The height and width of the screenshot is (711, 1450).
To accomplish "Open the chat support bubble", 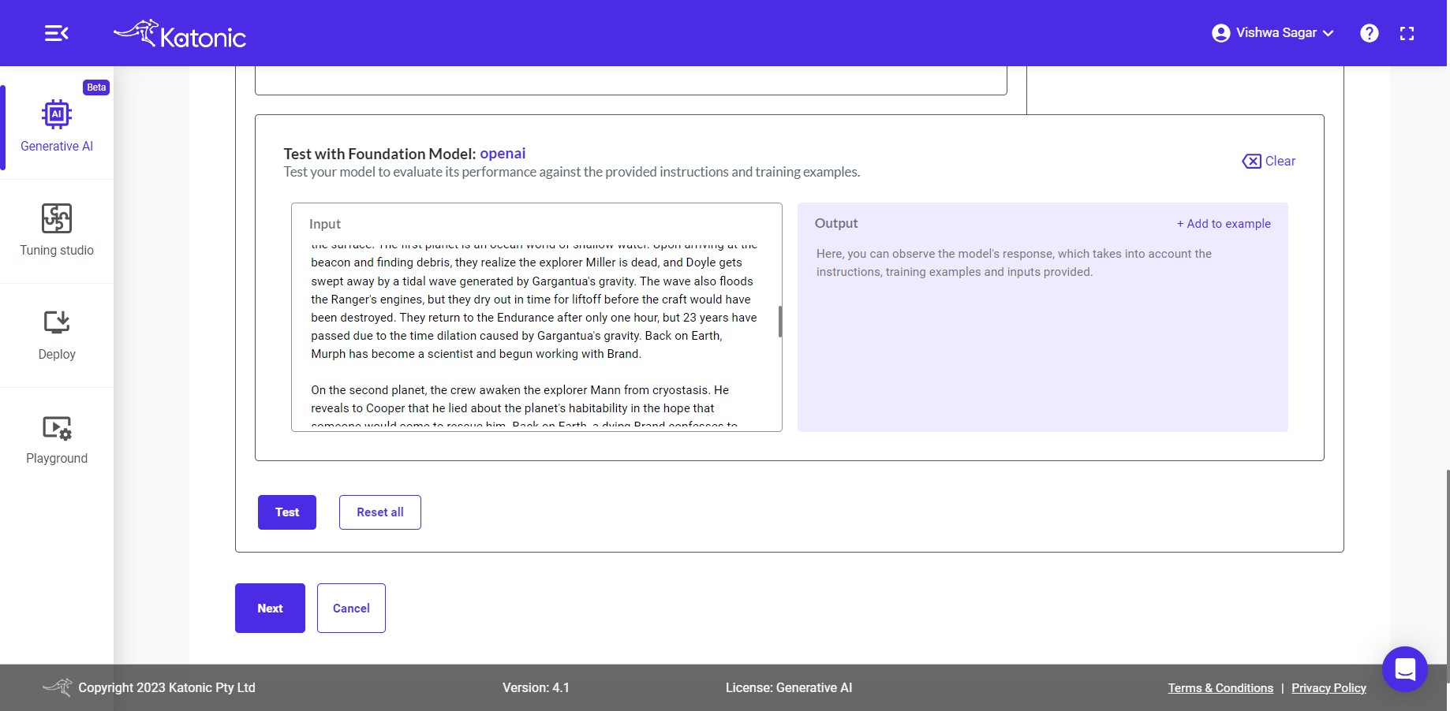I will pyautogui.click(x=1405, y=669).
